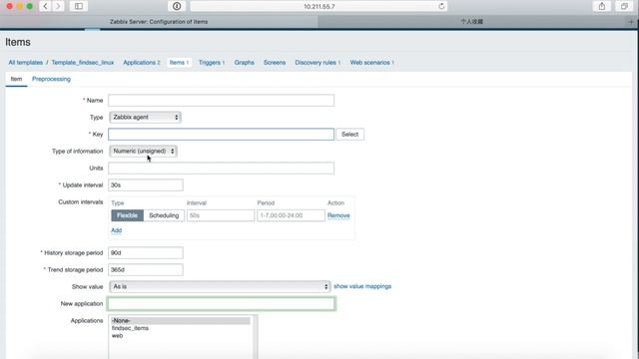Show all tabs overview icon
The image size is (639, 359).
[624, 6]
